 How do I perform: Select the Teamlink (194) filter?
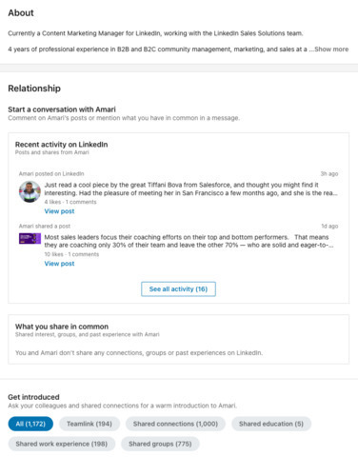coord(89,424)
